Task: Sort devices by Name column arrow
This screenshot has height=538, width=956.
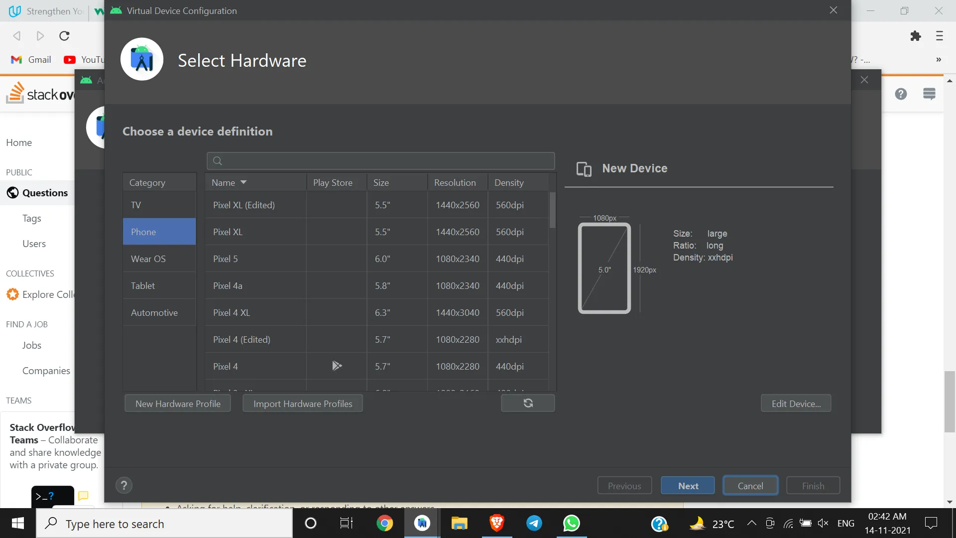Action: pos(243,183)
